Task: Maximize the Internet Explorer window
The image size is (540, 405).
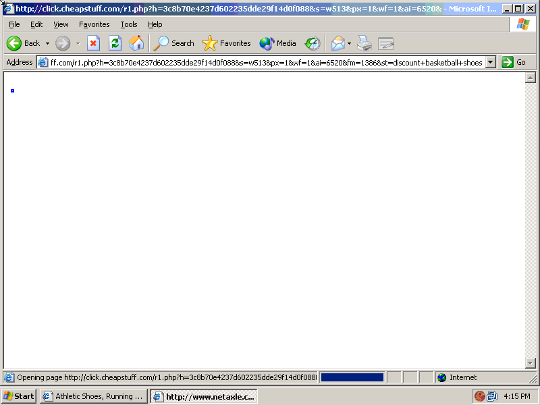Action: [x=518, y=9]
